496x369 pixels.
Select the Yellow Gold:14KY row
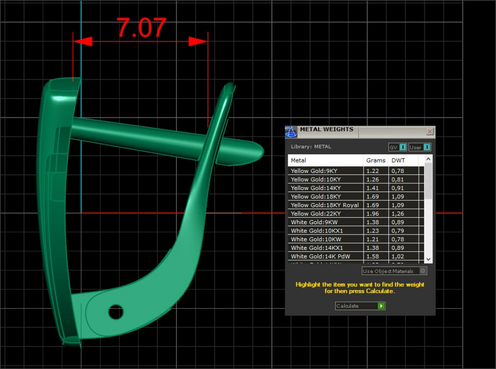tap(325, 188)
